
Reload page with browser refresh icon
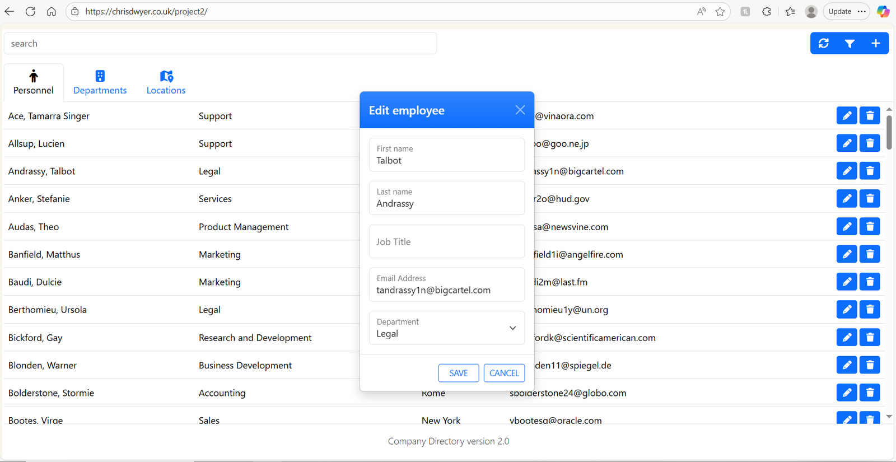(x=30, y=11)
